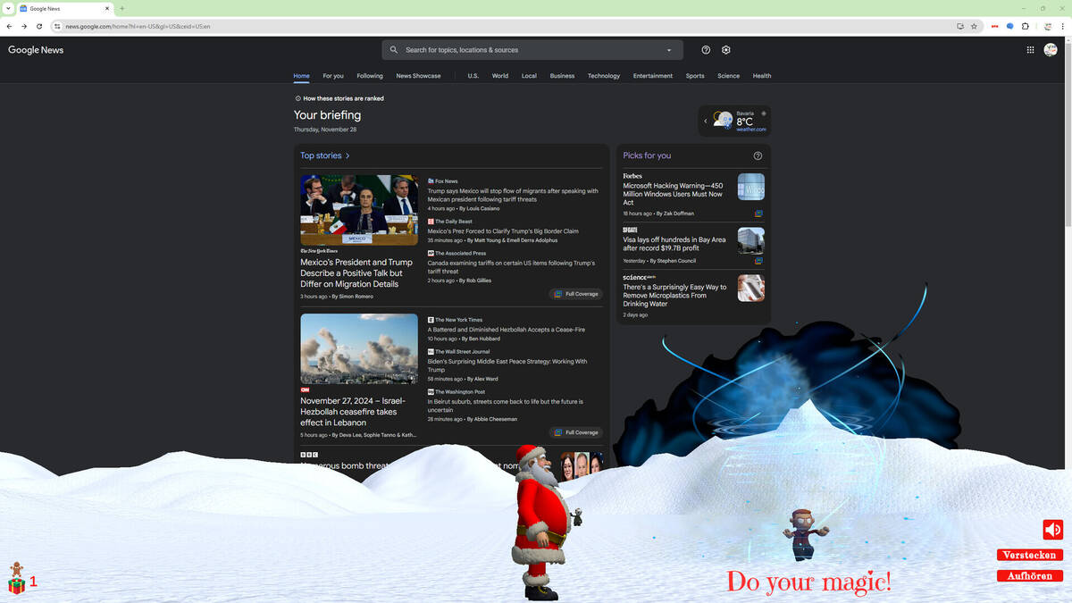Click the browser forward arrow

[x=24, y=26]
